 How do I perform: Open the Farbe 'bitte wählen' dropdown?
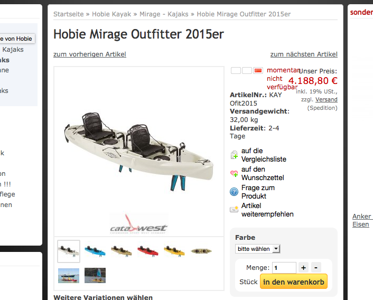pos(258,249)
